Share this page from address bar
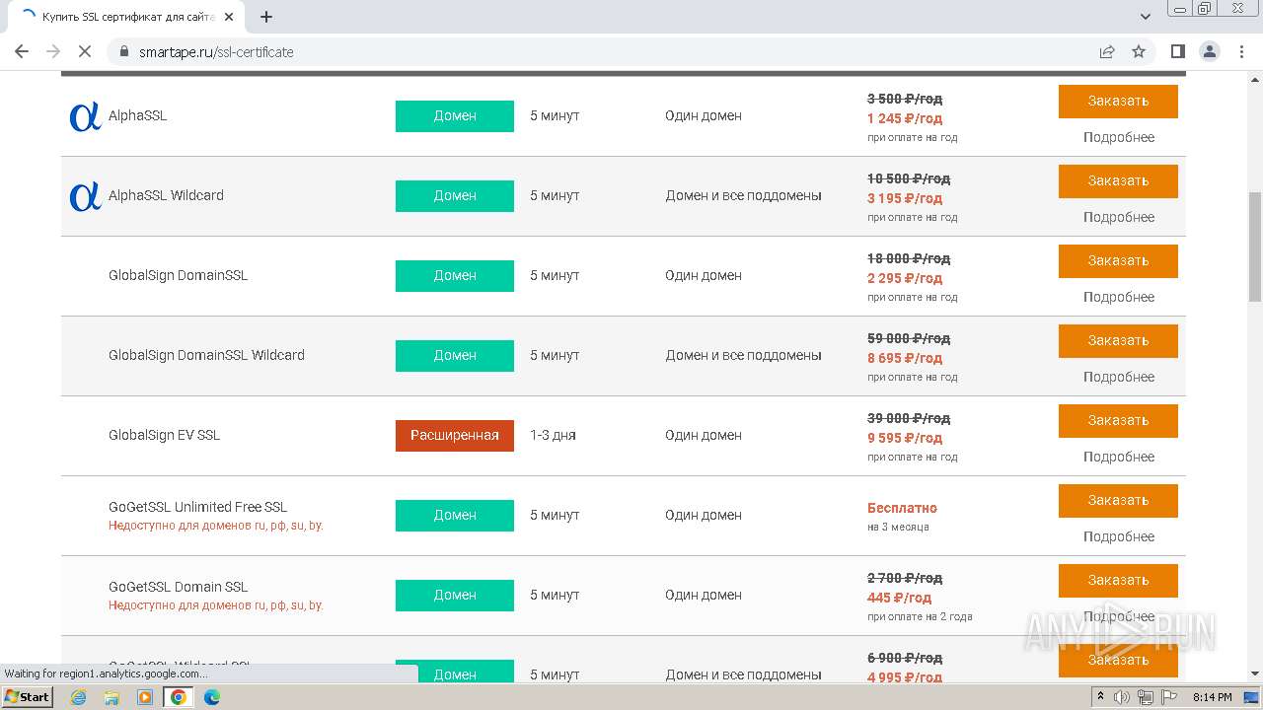1263x710 pixels. click(1107, 51)
